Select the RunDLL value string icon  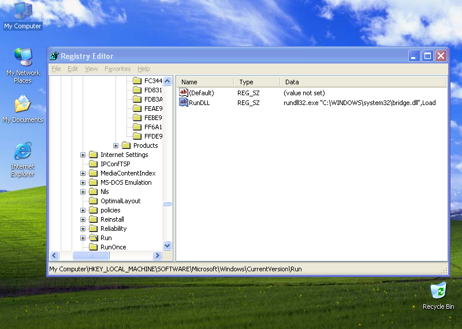click(183, 103)
